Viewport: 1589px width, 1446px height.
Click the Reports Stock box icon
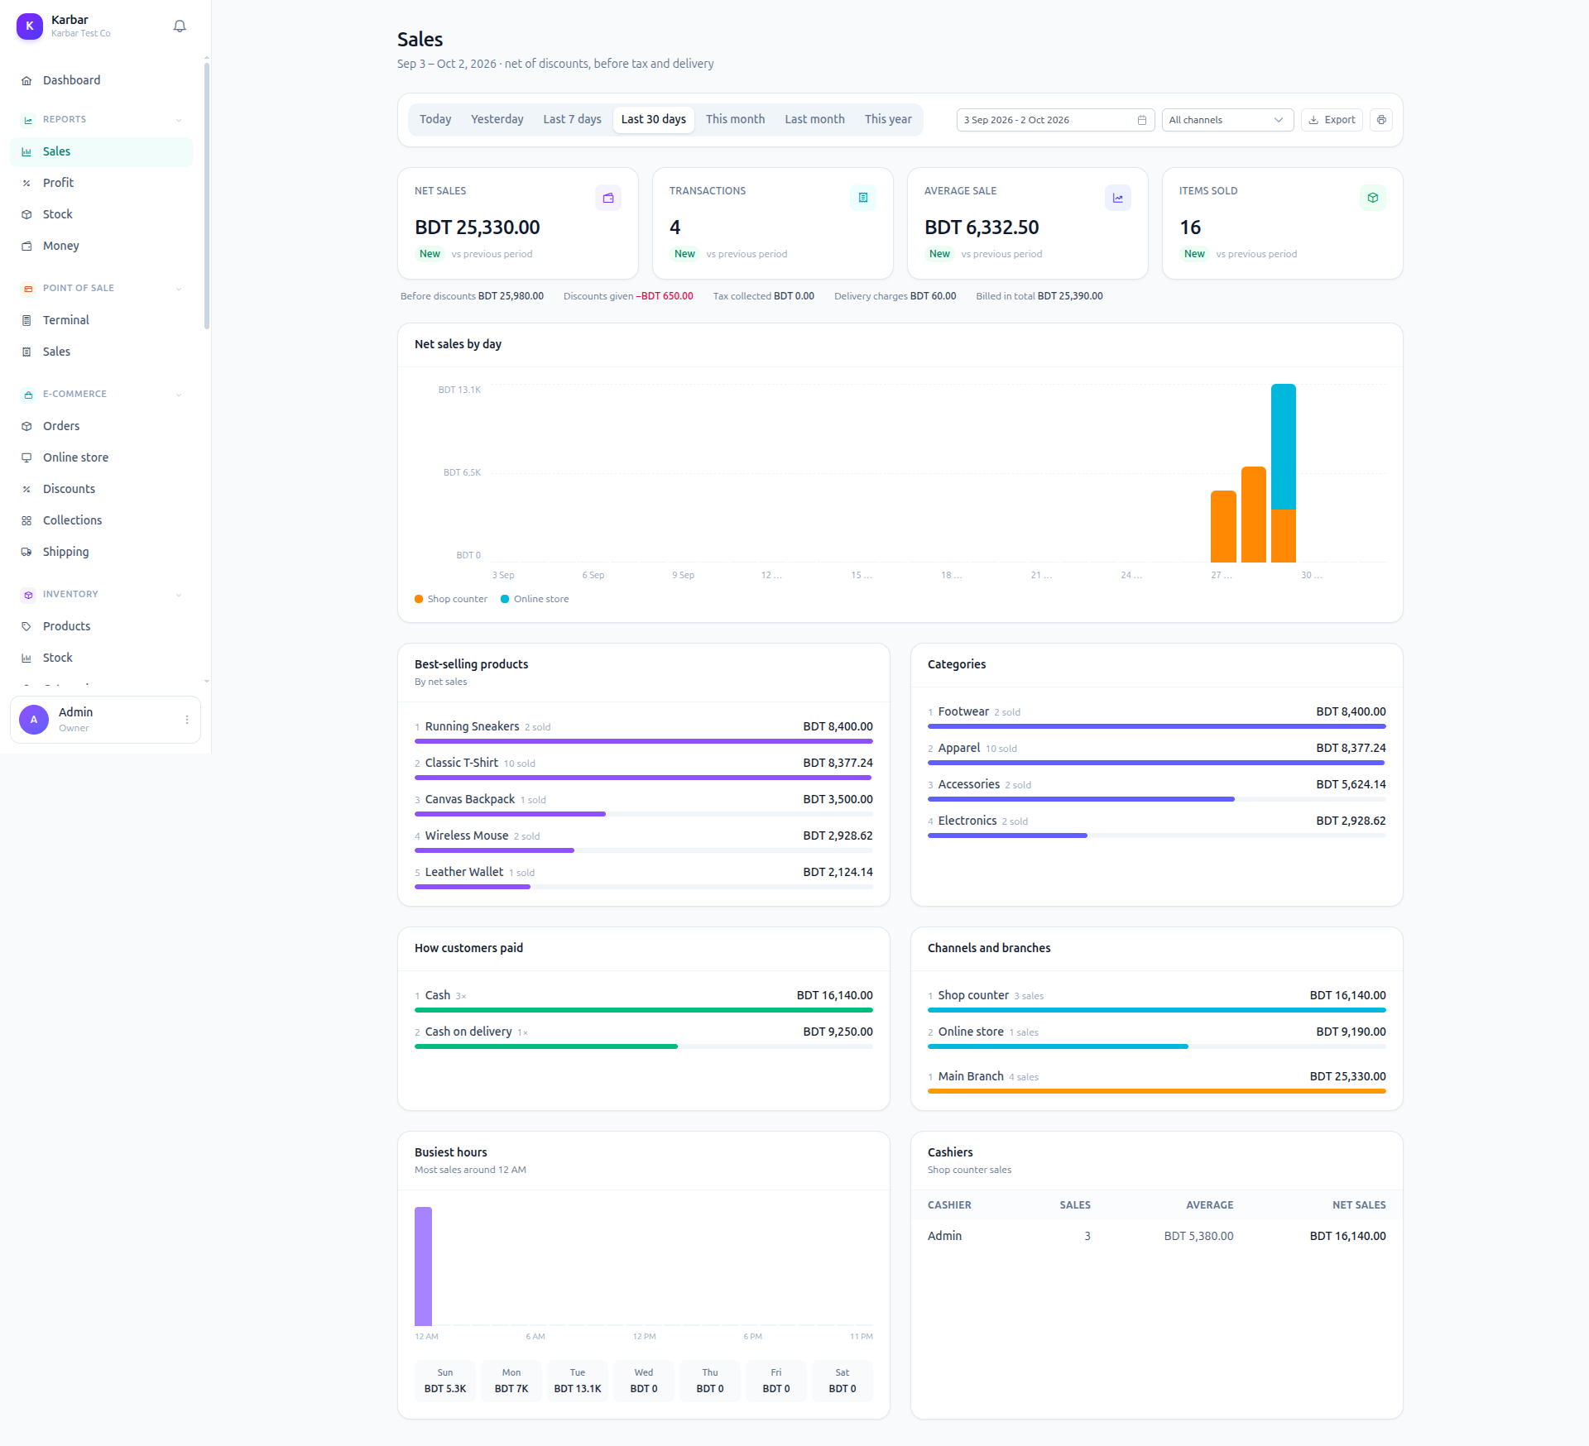26,214
